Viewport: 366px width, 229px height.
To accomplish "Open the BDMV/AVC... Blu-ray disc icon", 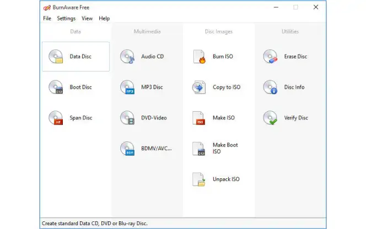I will [x=127, y=149].
